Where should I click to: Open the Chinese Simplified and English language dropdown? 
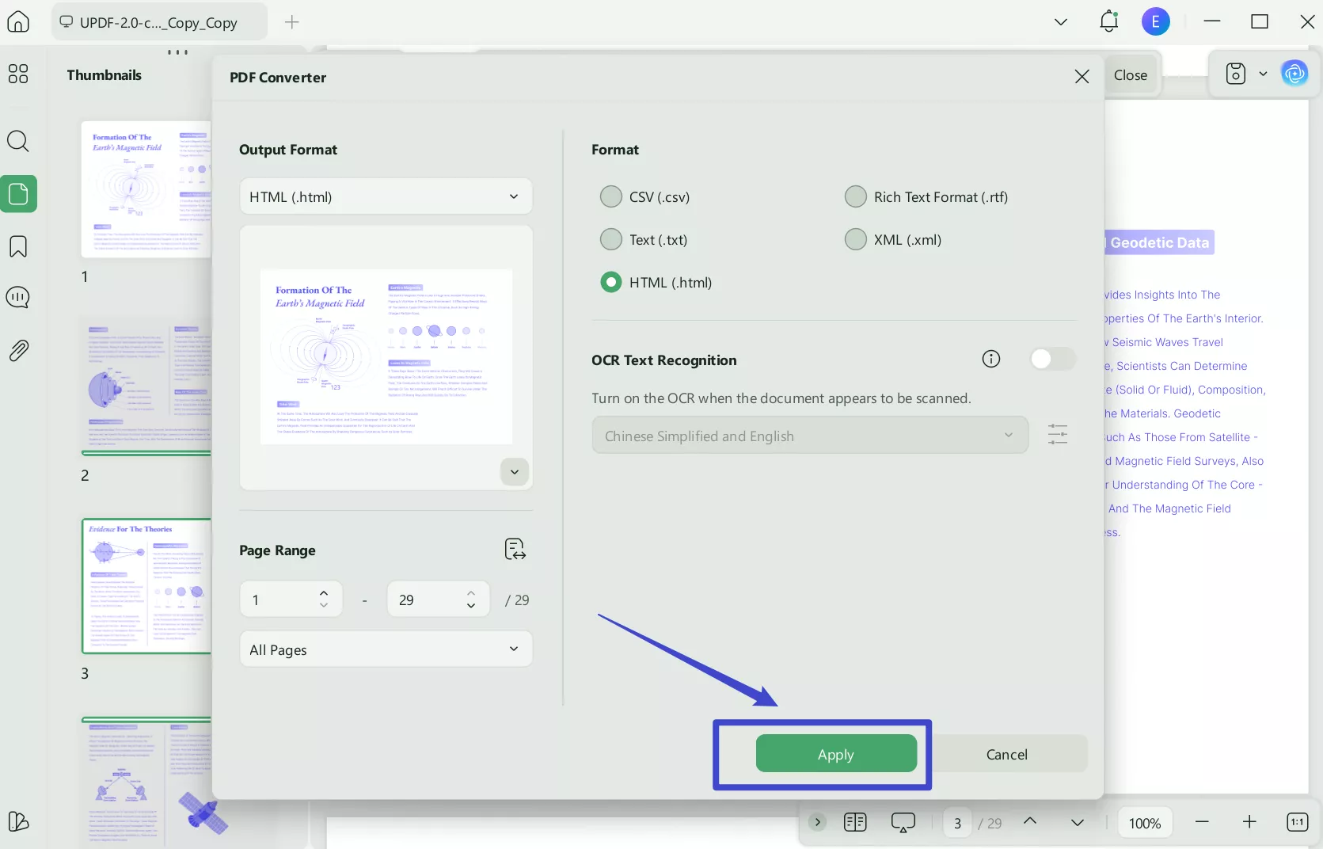point(808,435)
